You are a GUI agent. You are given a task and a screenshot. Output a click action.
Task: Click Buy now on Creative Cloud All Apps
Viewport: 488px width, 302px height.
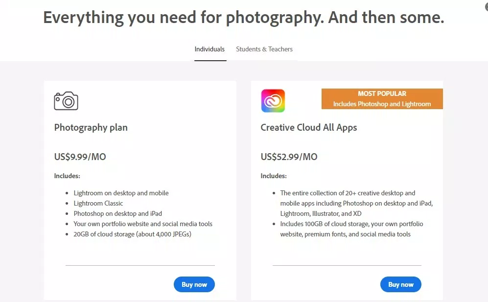(x=400, y=284)
